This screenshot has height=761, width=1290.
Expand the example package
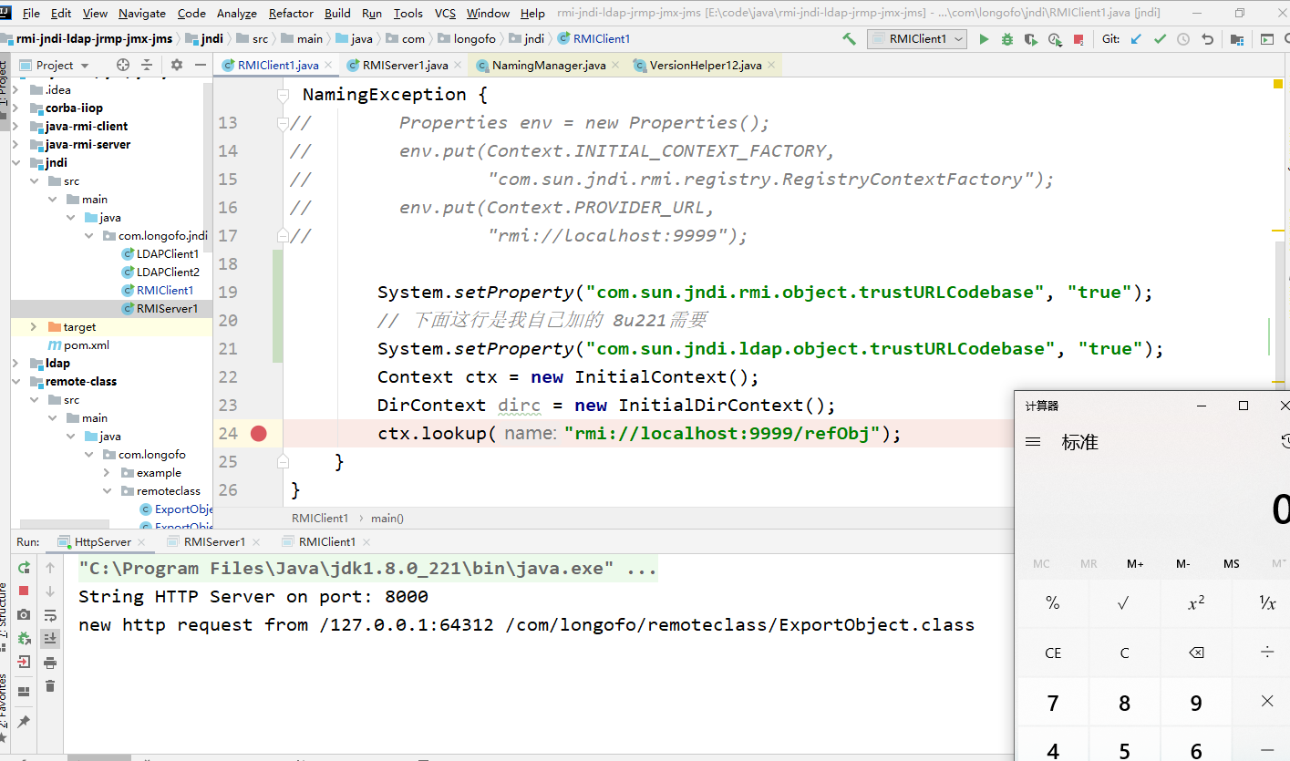pos(108,472)
